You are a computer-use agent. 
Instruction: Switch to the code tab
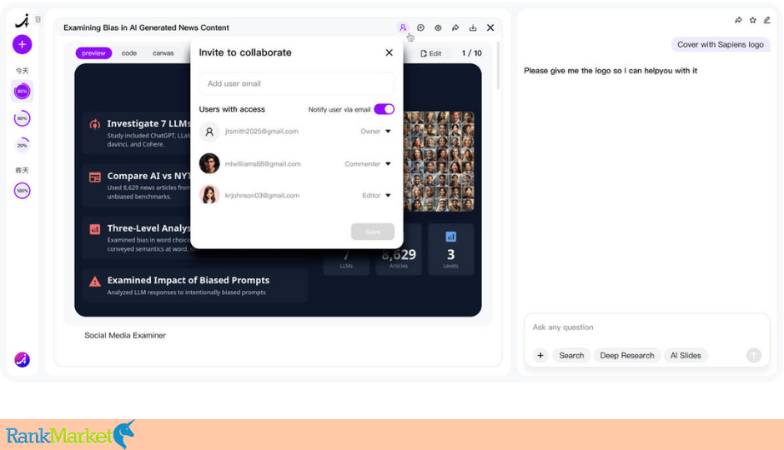(129, 53)
